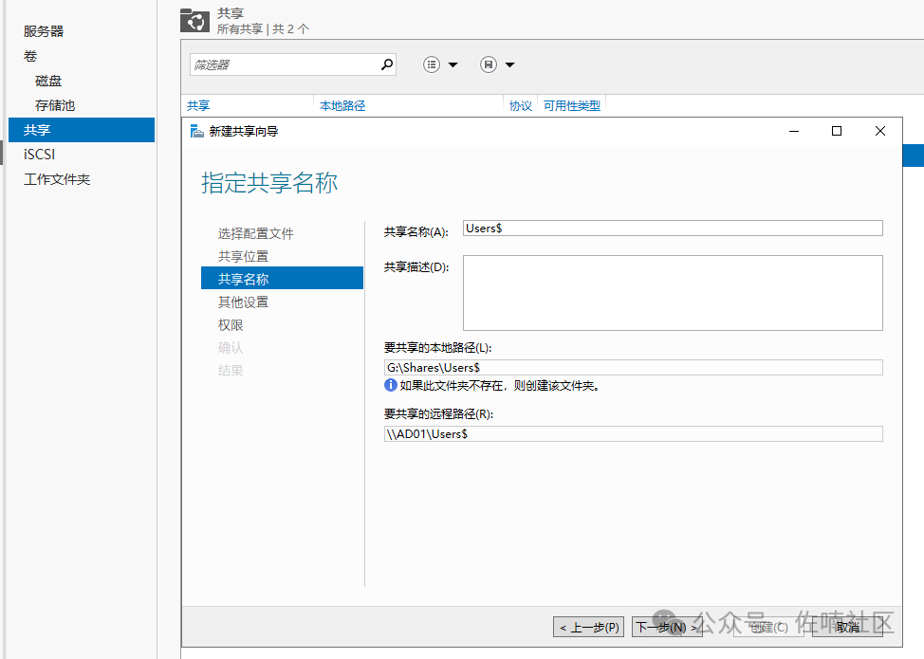Image resolution: width=924 pixels, height=659 pixels.
Task: Go to wizard step 共享位置
Action: pyautogui.click(x=243, y=256)
